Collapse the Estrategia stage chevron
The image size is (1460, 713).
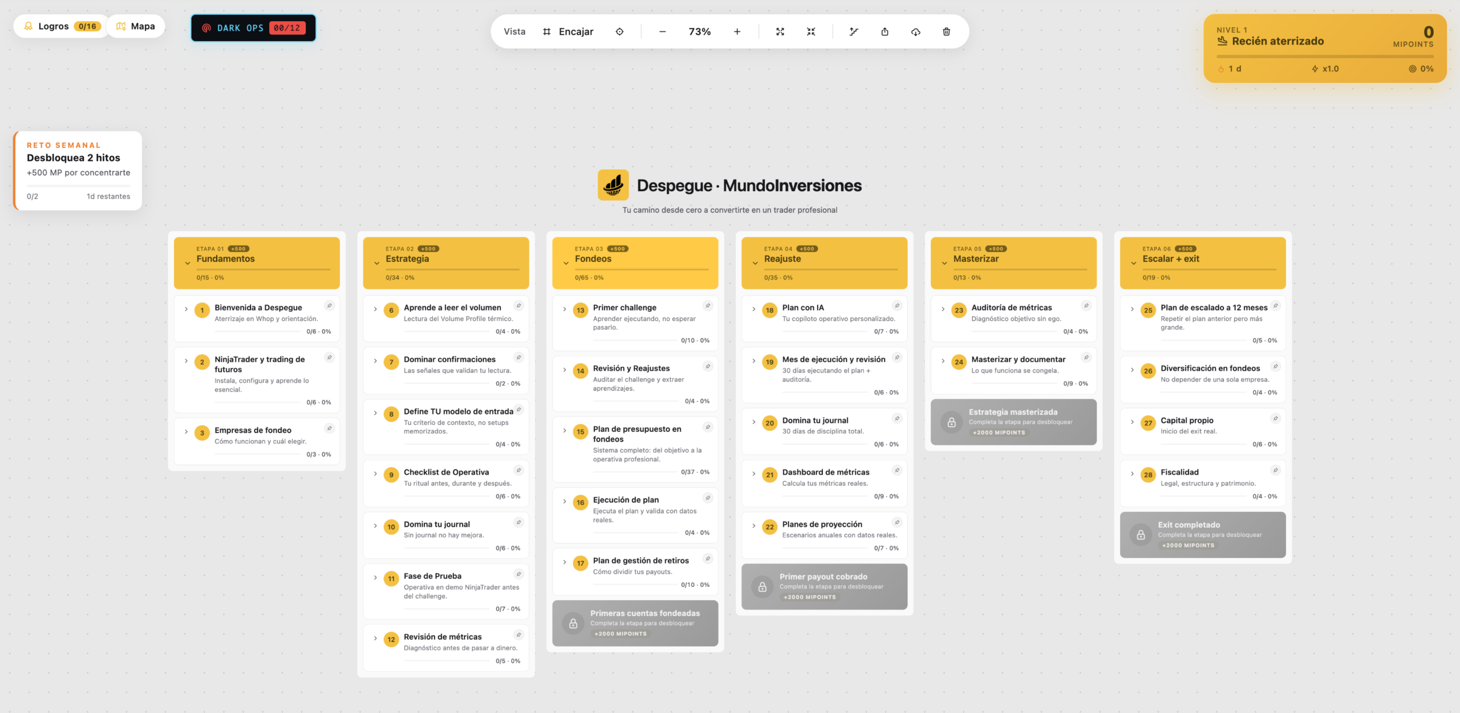[x=376, y=264]
